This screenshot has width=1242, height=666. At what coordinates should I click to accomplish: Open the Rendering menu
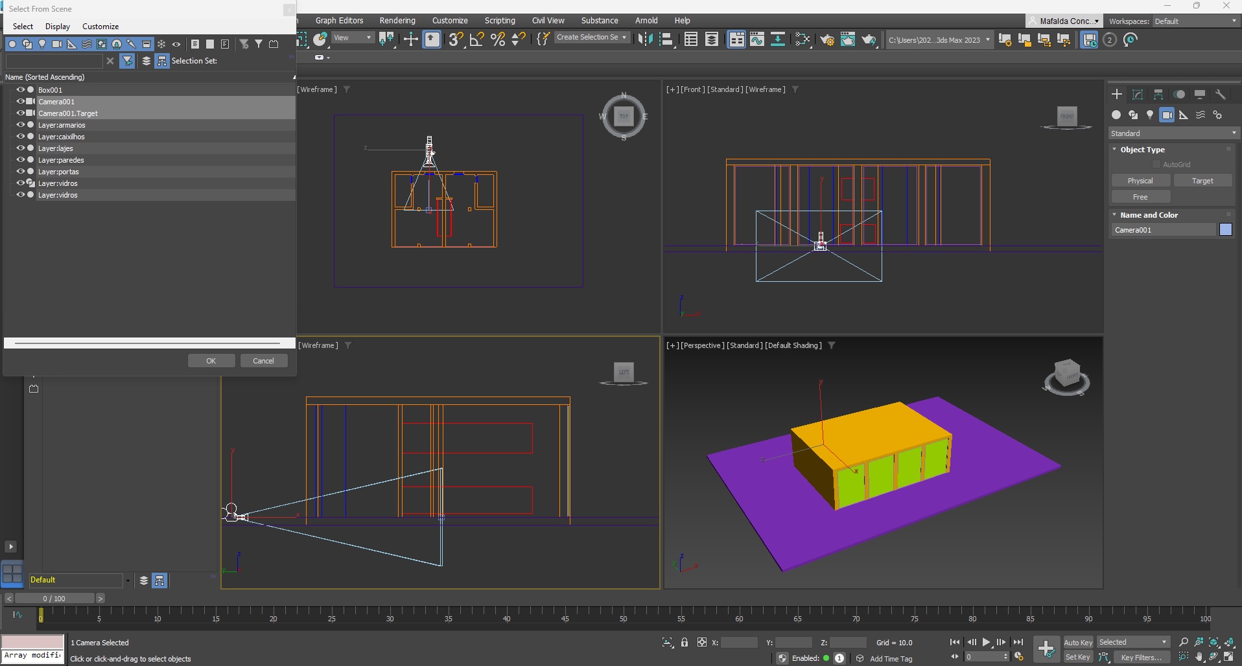pos(397,21)
